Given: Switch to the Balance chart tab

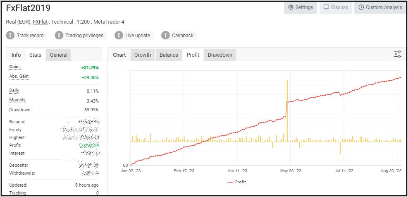Looking at the screenshot, I should tap(169, 55).
